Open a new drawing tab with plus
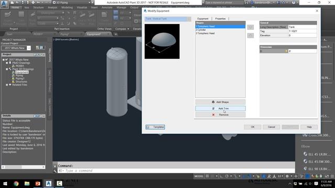 coord(116,34)
